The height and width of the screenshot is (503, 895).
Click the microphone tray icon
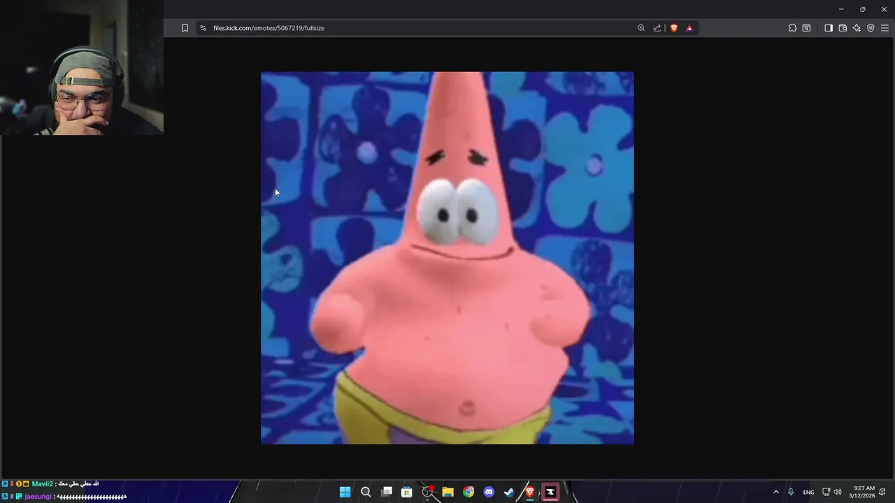tap(791, 492)
